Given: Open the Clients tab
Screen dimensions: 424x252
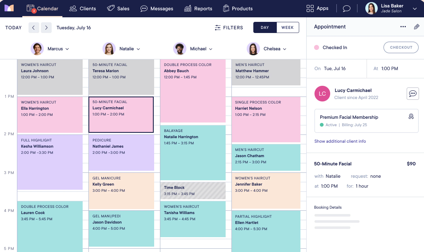Looking at the screenshot, I should 83,9.
